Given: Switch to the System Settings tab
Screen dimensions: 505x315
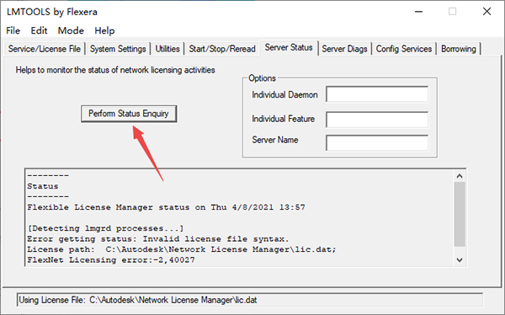Looking at the screenshot, I should tap(118, 49).
